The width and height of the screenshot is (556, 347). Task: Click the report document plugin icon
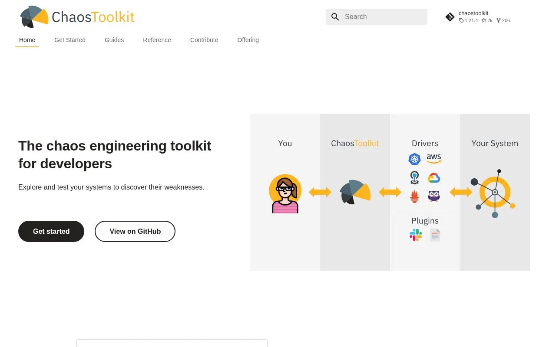[435, 235]
